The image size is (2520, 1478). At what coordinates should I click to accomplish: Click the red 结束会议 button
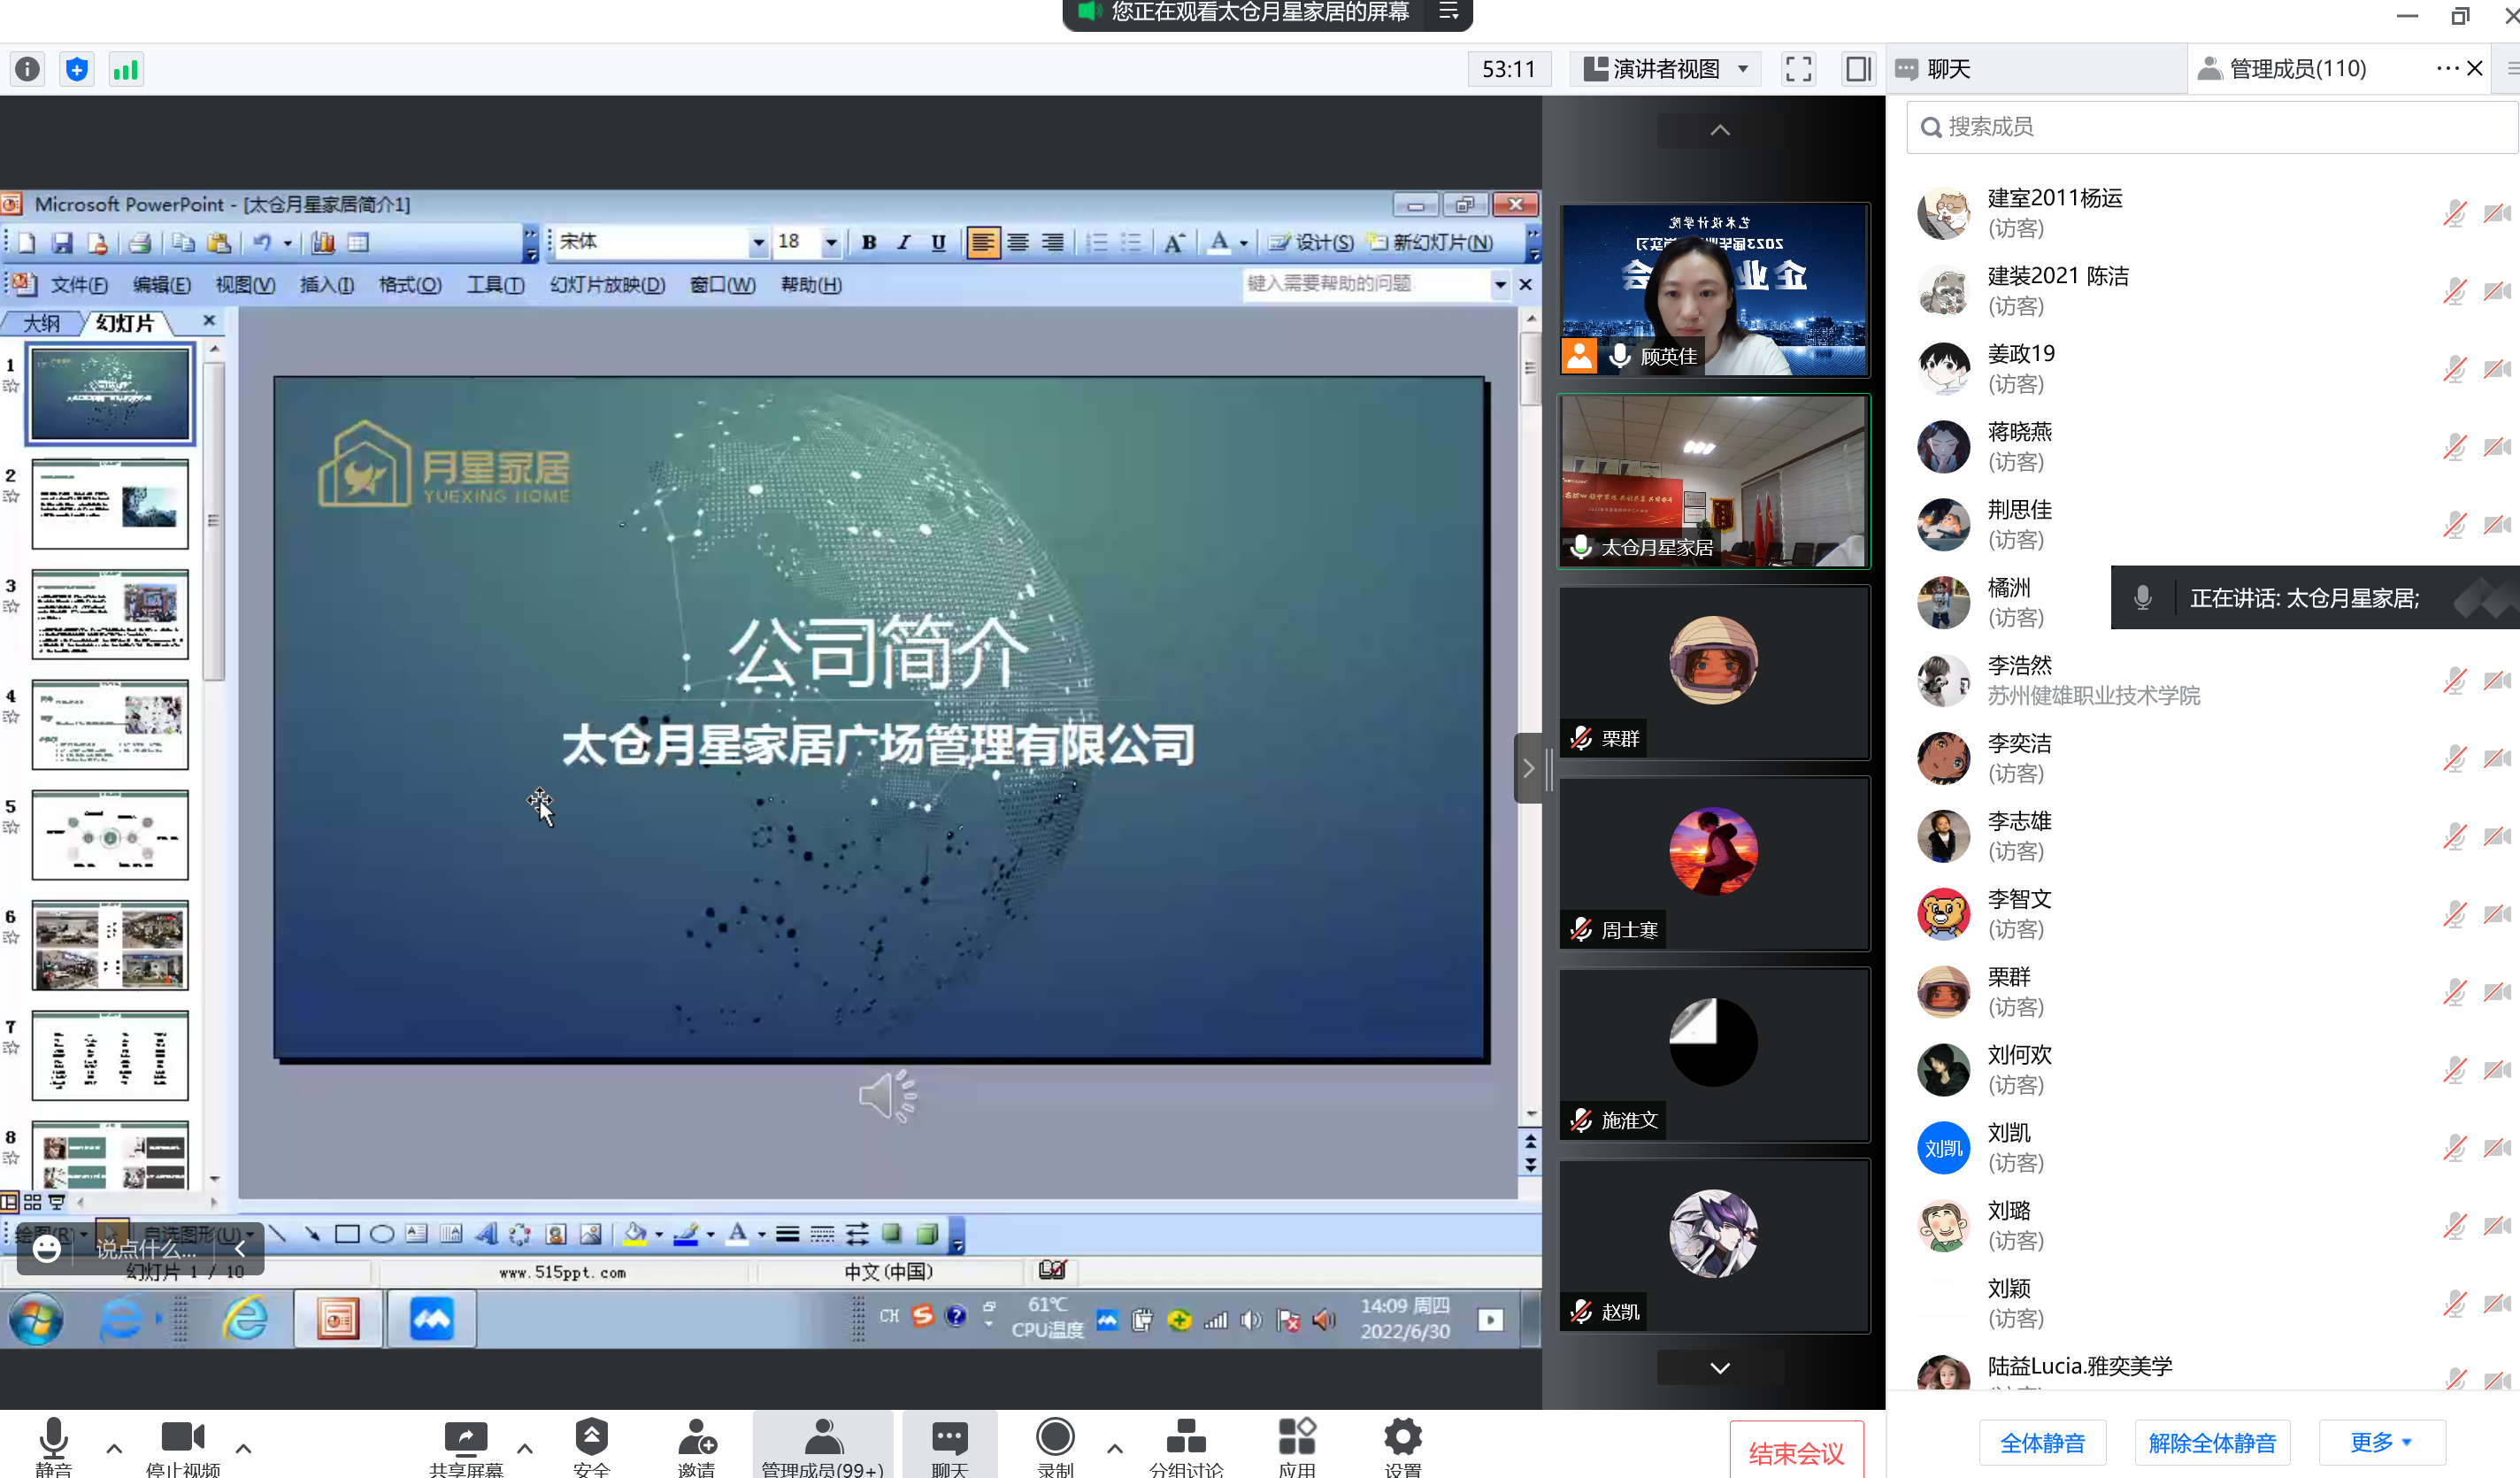[x=1796, y=1452]
